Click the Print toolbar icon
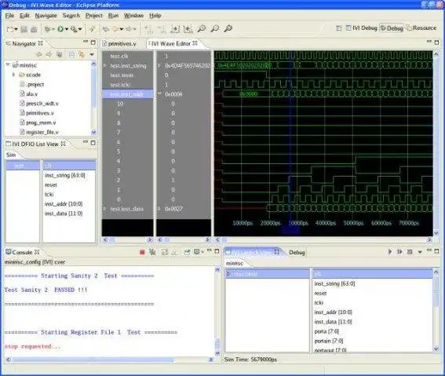The height and width of the screenshot is (376, 445). coord(34,29)
